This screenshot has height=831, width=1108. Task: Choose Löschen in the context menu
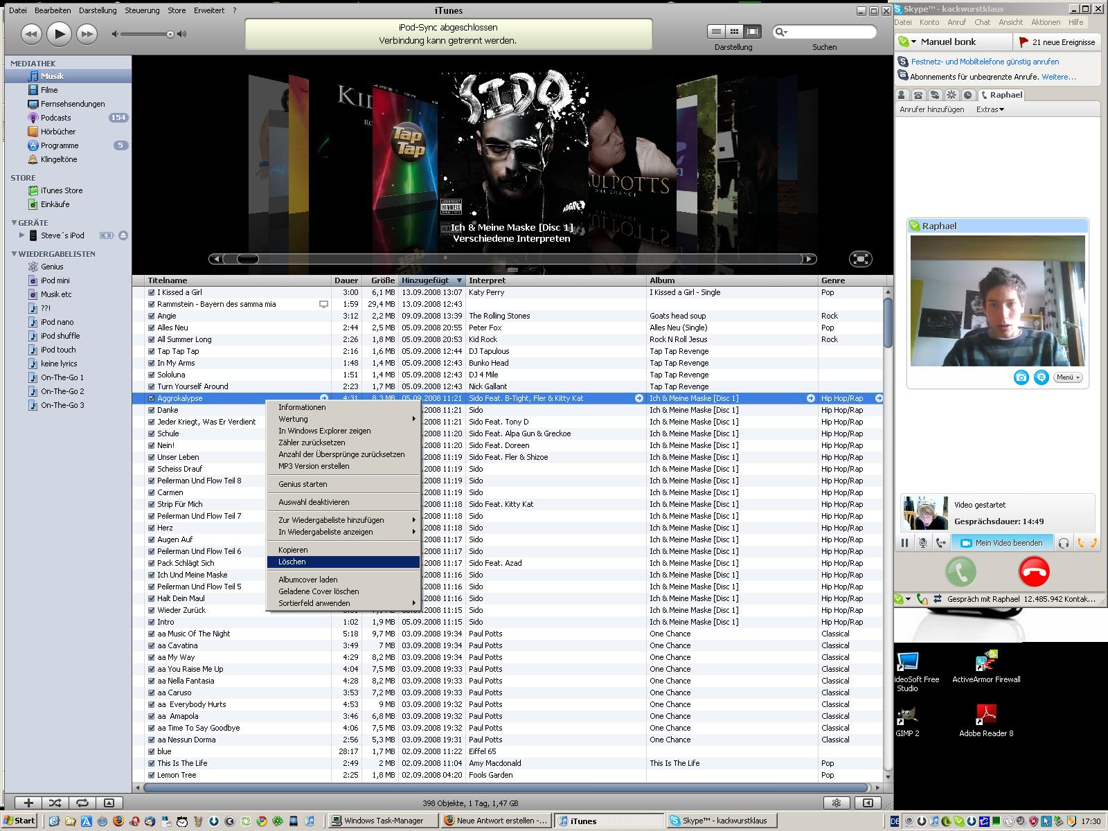[x=343, y=562]
